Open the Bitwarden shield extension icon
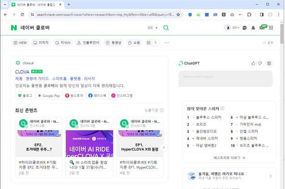This screenshot has height=189, width=285. (x=190, y=15)
